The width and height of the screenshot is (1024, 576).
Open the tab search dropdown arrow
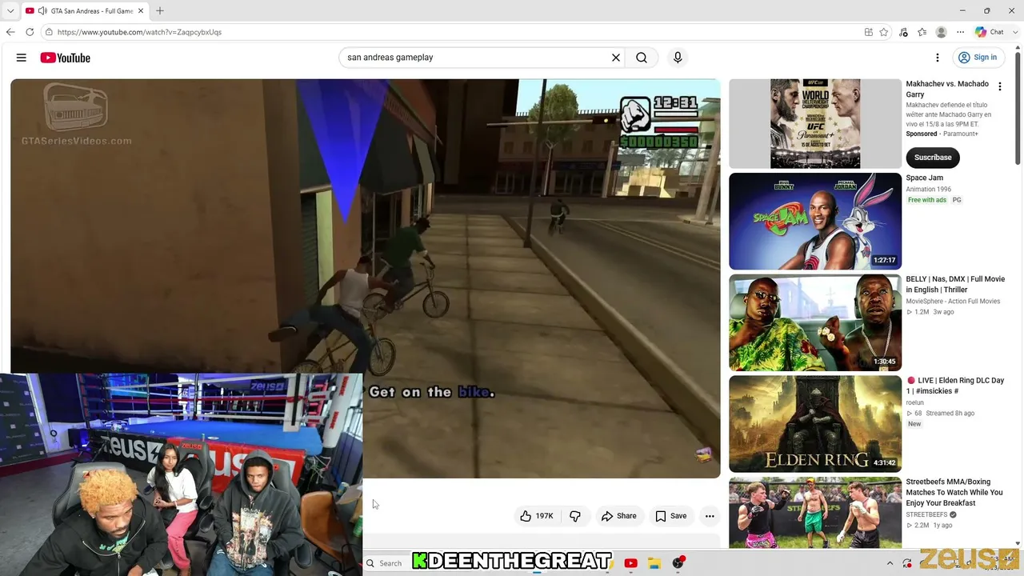coord(10,11)
